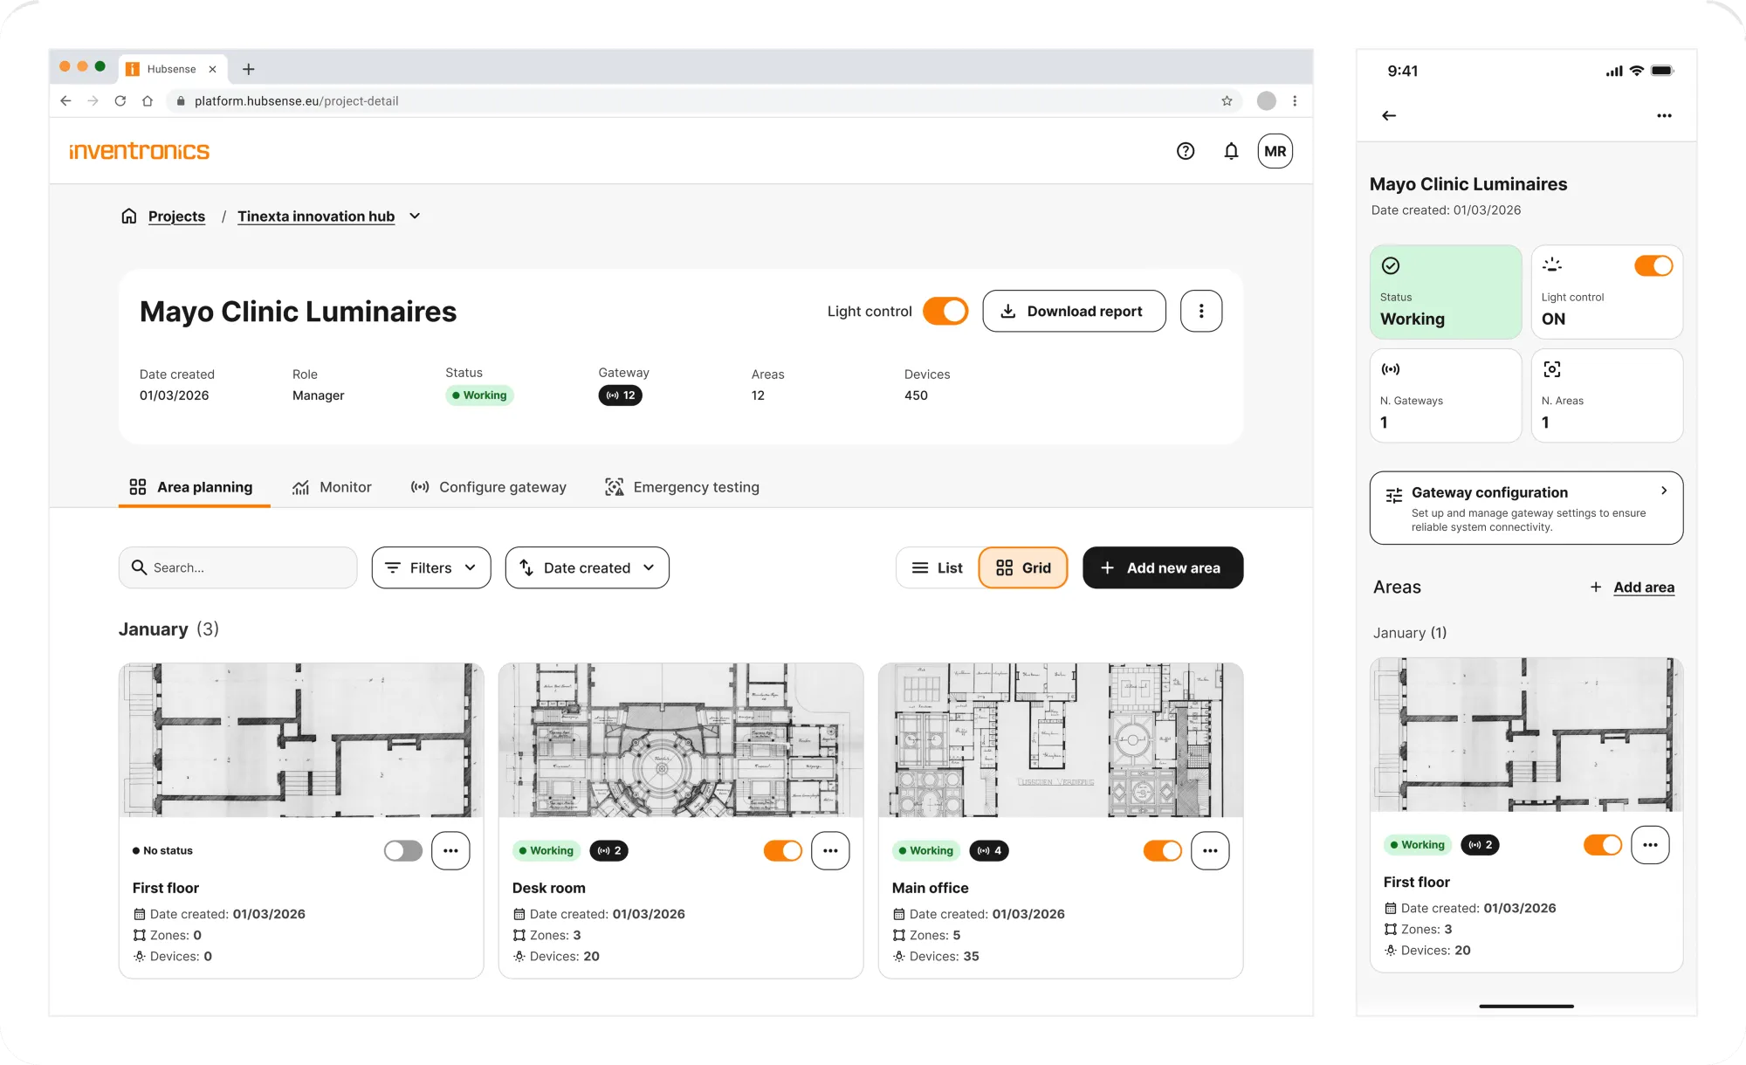The height and width of the screenshot is (1065, 1746).
Task: Click January (3) group heading
Action: pos(169,629)
